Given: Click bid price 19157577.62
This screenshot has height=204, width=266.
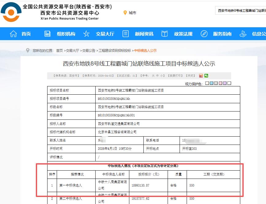Looking at the screenshot, I should pyautogui.click(x=140, y=198).
